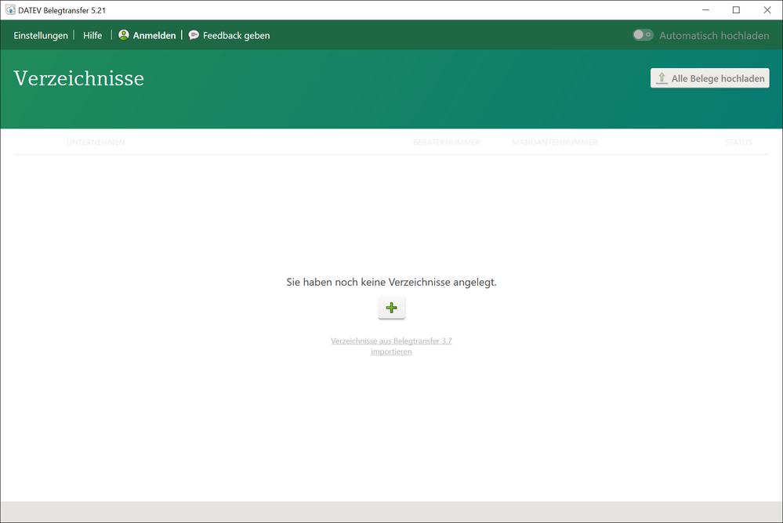Click the STATUS column header
783x523 pixels.
coord(738,142)
